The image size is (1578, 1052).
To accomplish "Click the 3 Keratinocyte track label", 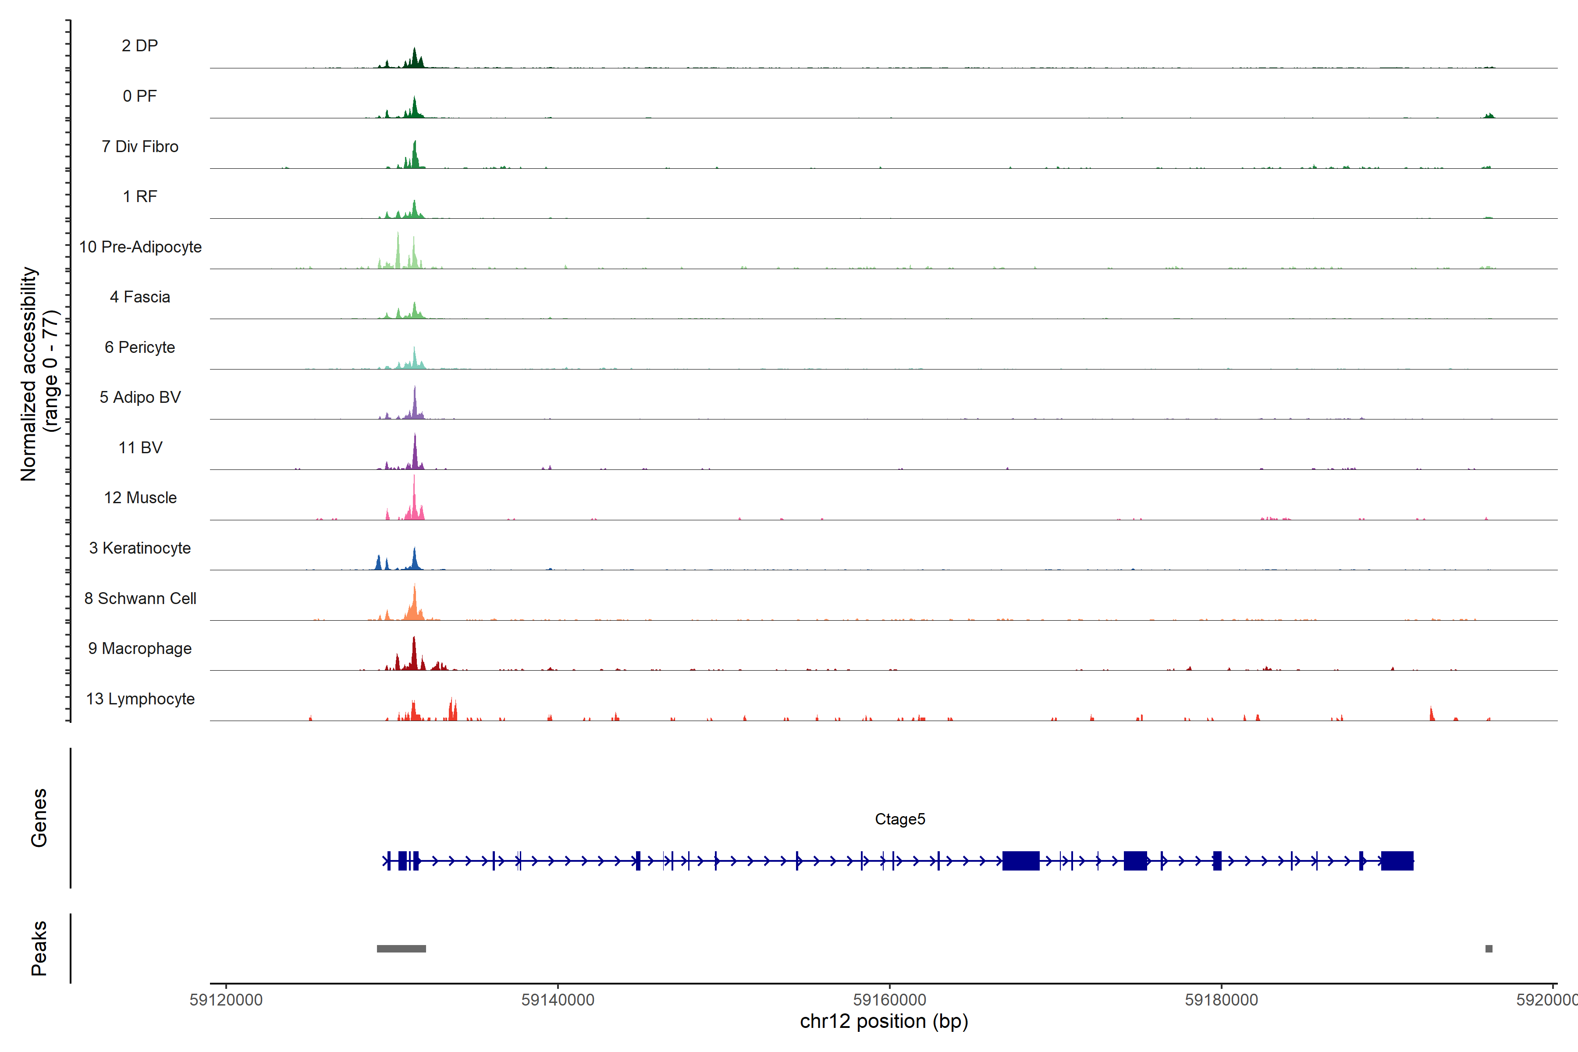I will pos(139,548).
